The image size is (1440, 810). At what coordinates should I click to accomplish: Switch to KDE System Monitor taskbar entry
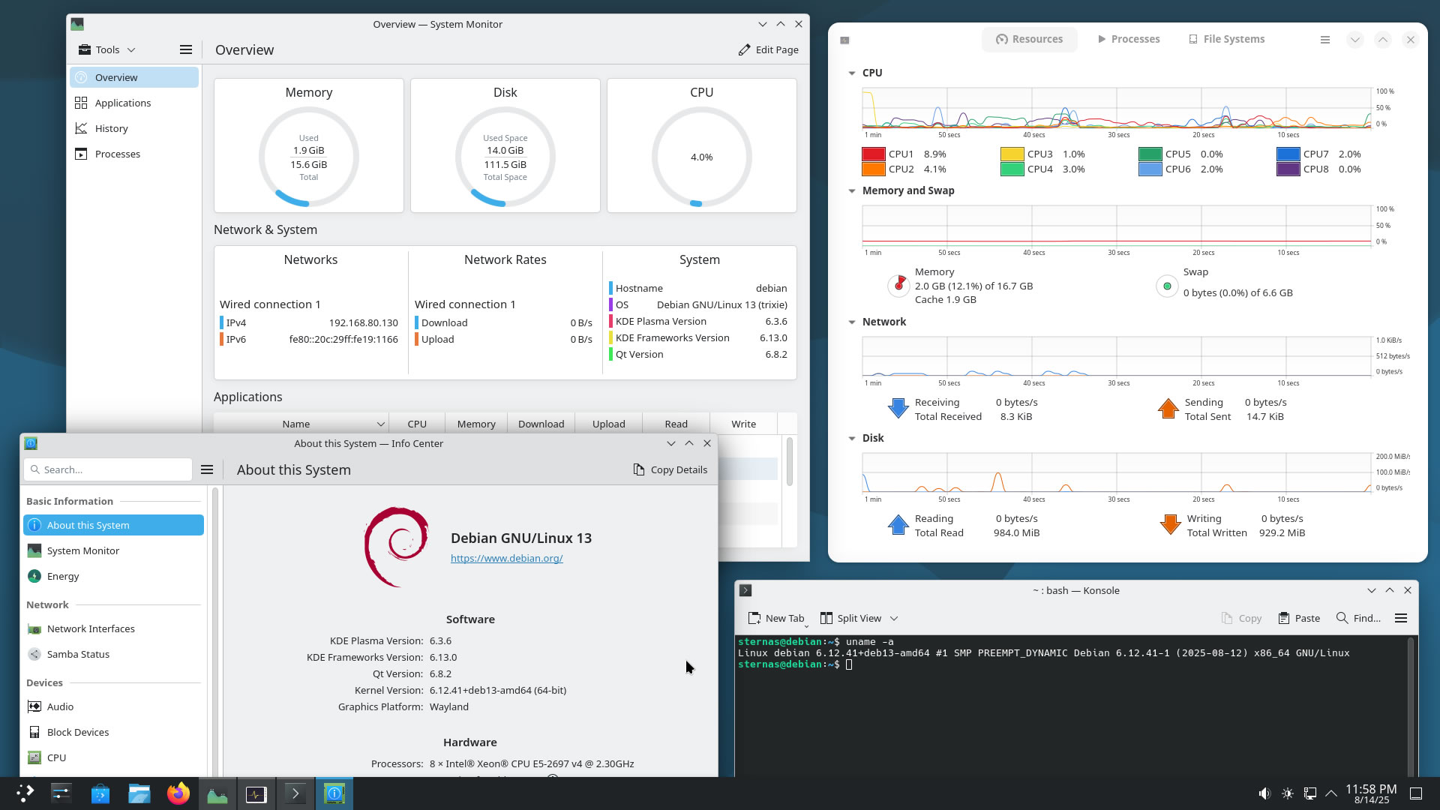click(x=217, y=793)
